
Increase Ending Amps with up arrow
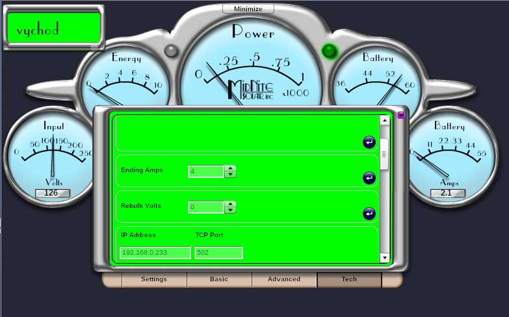[x=231, y=168]
